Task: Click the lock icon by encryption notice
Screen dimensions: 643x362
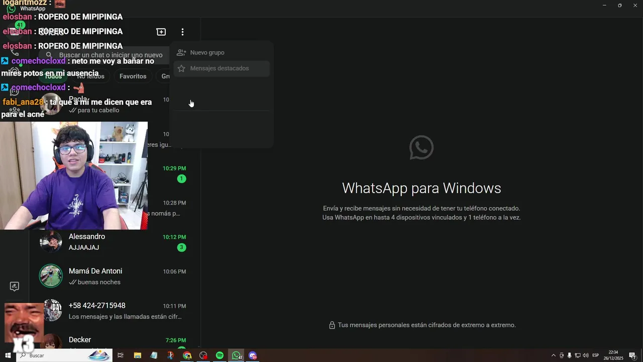Action: click(x=332, y=325)
